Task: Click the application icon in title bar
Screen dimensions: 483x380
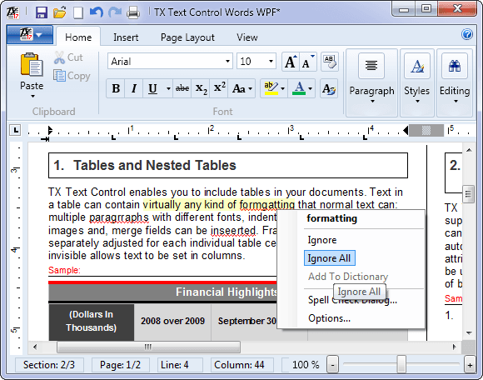Action: point(13,12)
